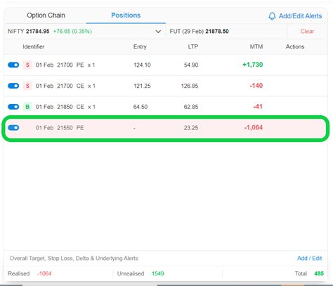The image size is (333, 286).
Task: Click the 01 Feb 21850 CE identifier
Action: coord(65,107)
